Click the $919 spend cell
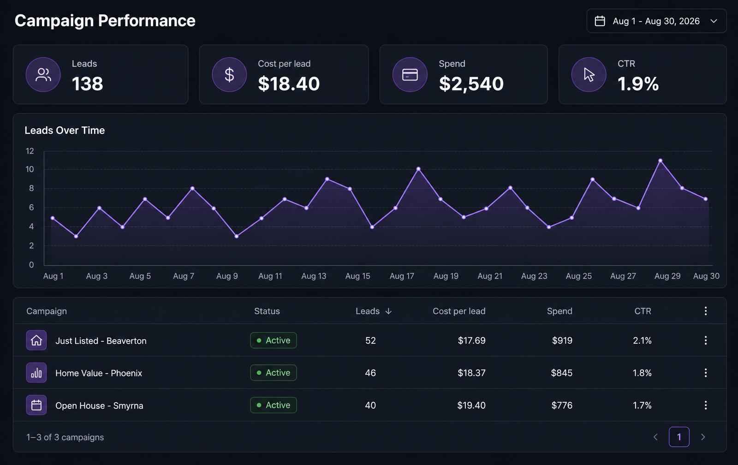 (562, 340)
